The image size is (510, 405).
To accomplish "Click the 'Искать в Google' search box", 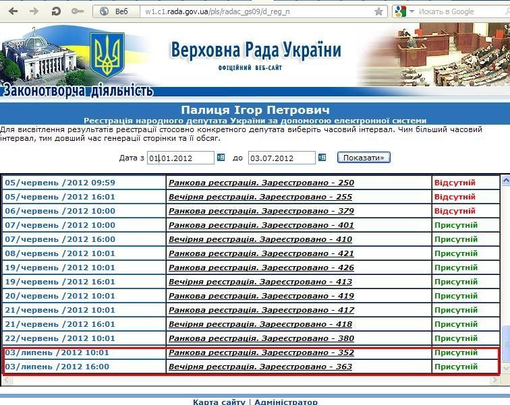I will (455, 11).
